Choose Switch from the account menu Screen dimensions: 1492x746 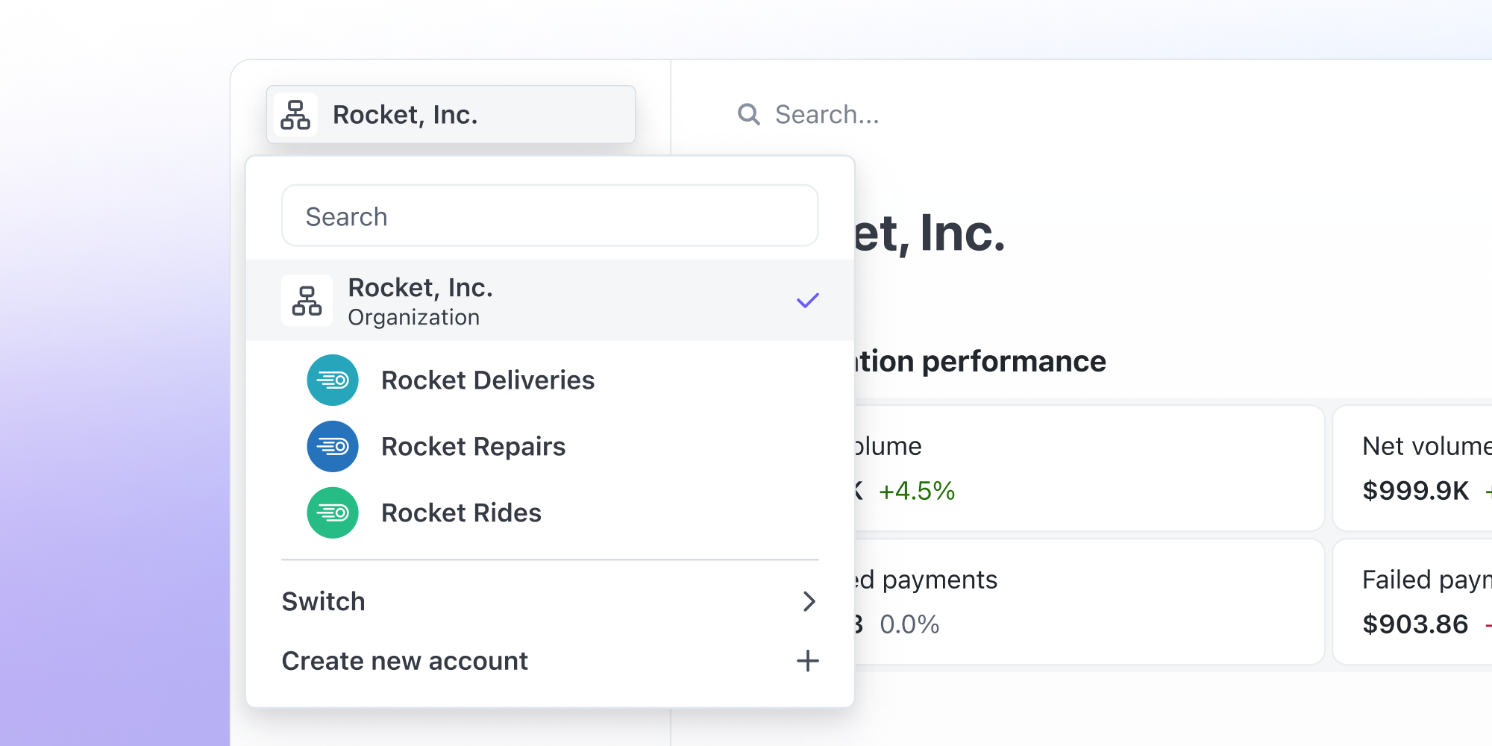tap(323, 601)
